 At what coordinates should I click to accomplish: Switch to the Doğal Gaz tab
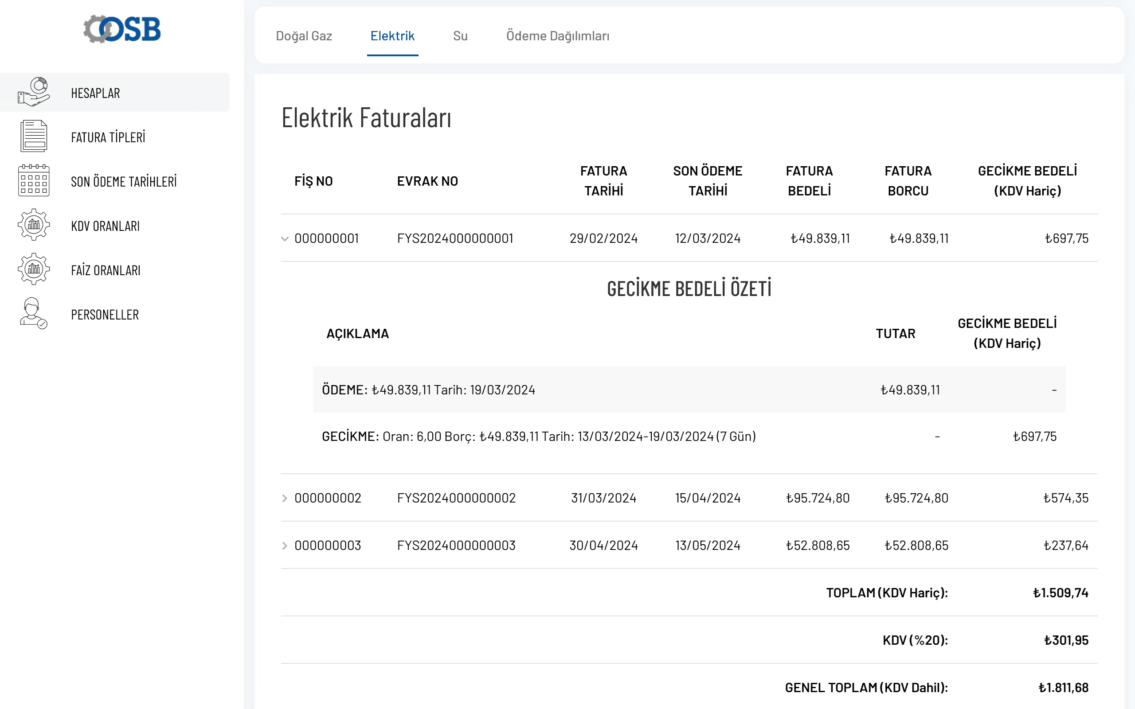point(304,36)
